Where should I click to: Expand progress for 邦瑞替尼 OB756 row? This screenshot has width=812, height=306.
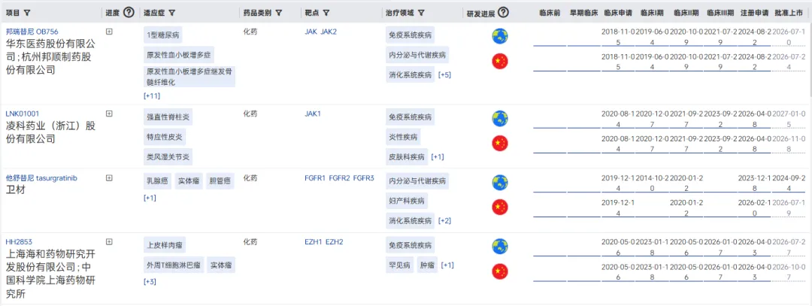pos(109,32)
